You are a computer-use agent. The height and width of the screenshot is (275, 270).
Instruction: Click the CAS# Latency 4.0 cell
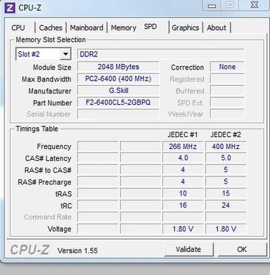tap(183, 158)
